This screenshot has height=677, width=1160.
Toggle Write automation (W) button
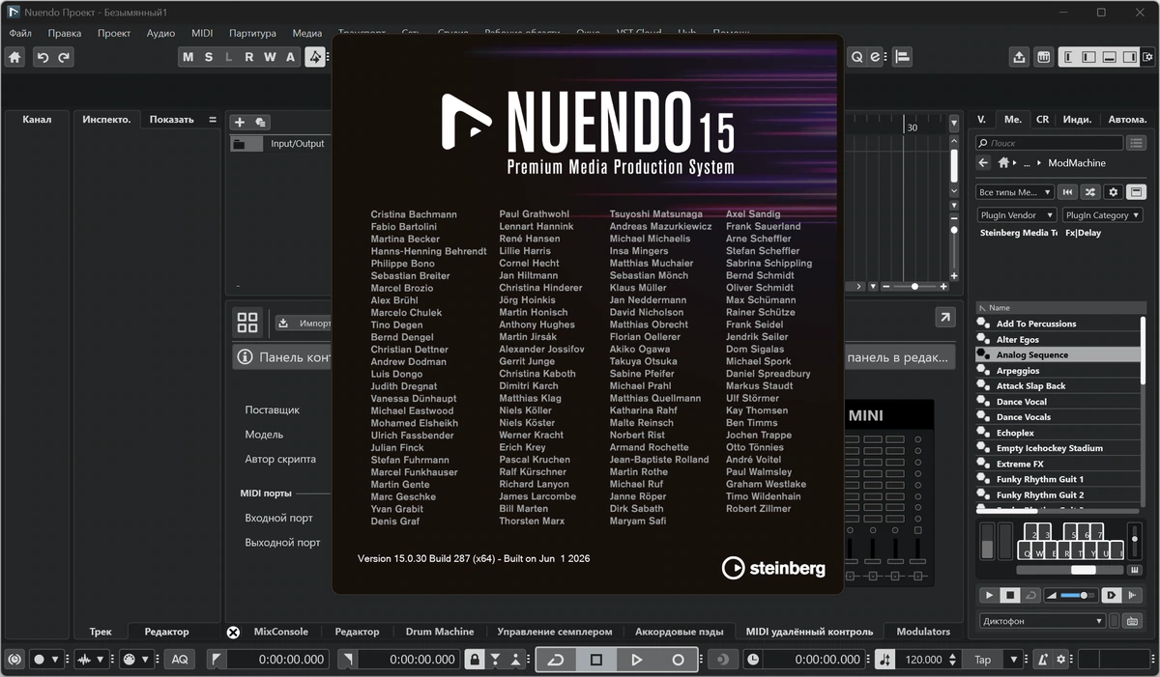click(x=269, y=57)
